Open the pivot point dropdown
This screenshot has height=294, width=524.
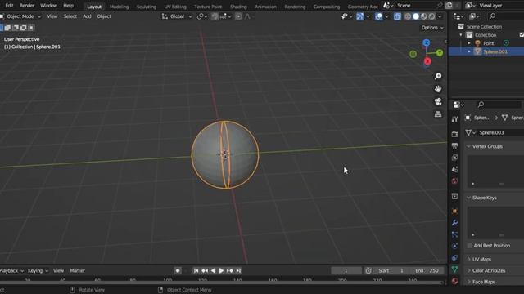pyautogui.click(x=202, y=16)
